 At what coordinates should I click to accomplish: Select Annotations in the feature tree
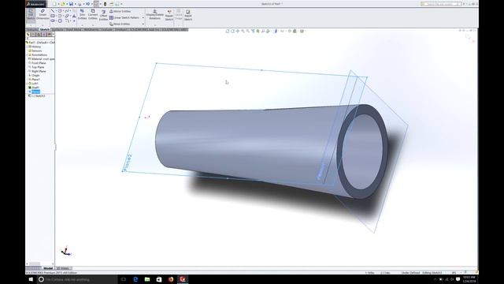(39, 55)
